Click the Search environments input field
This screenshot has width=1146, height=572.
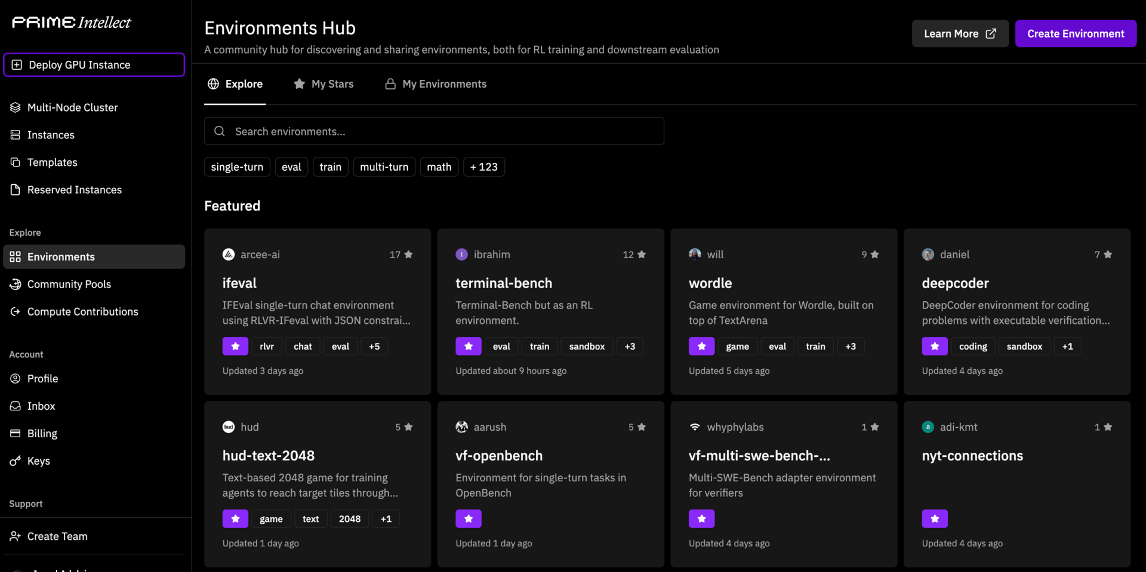pyautogui.click(x=434, y=131)
